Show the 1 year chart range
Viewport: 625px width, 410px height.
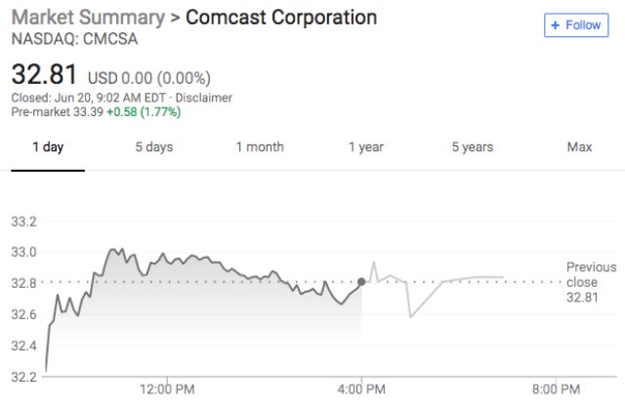click(365, 147)
